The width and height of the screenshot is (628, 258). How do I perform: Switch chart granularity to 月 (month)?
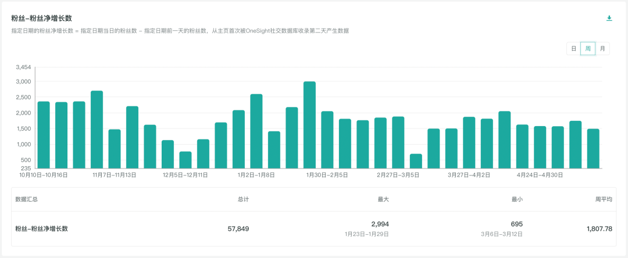[x=602, y=49]
